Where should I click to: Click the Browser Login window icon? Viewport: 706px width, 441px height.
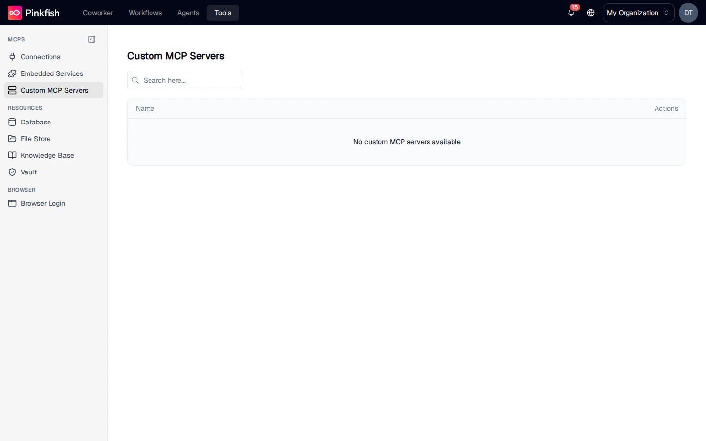click(12, 203)
